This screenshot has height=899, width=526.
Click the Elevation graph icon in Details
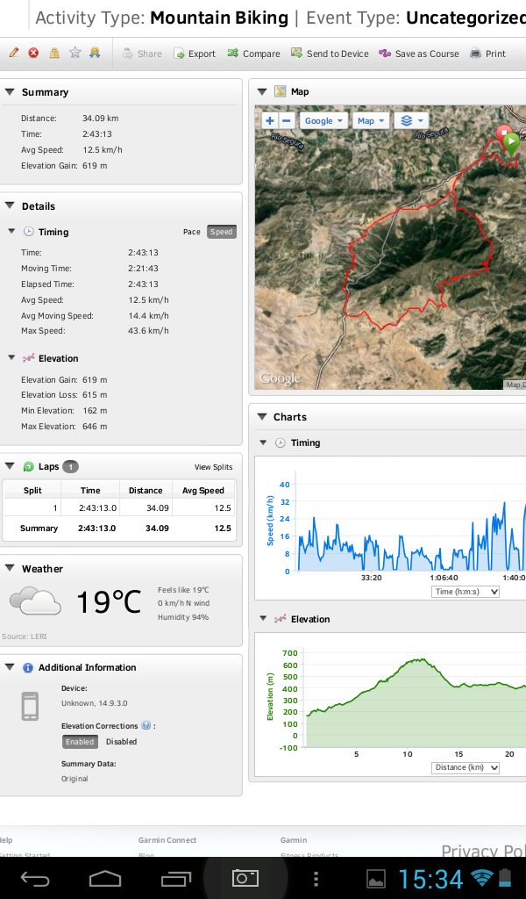[28, 358]
